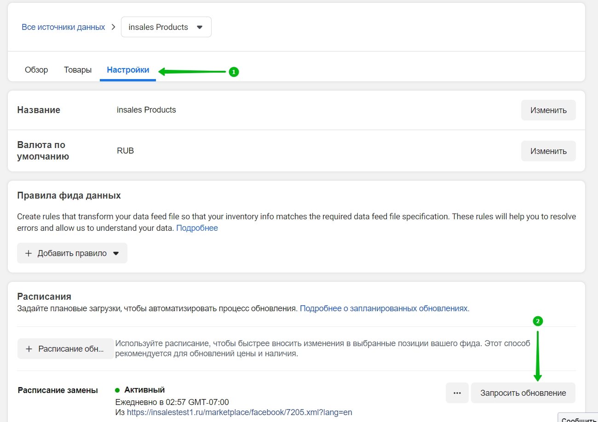This screenshot has height=422, width=598.
Task: Open the insales Products data source dropdown
Action: pos(166,27)
